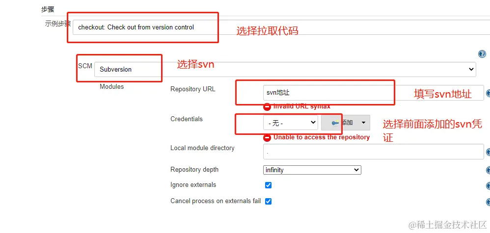Click the Invalid URL syntax error message

[x=302, y=106]
